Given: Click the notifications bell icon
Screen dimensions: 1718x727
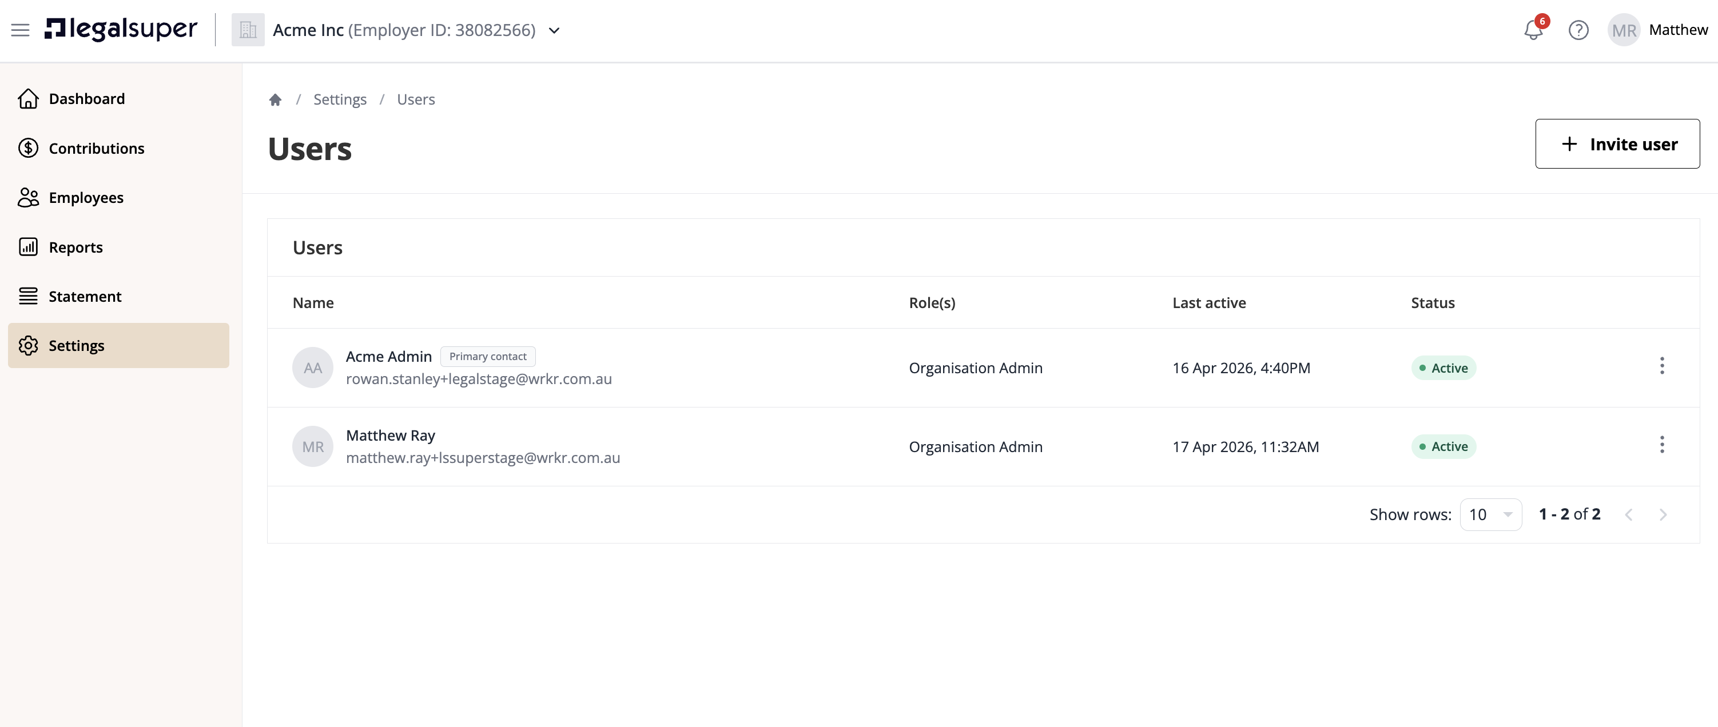Looking at the screenshot, I should tap(1533, 30).
